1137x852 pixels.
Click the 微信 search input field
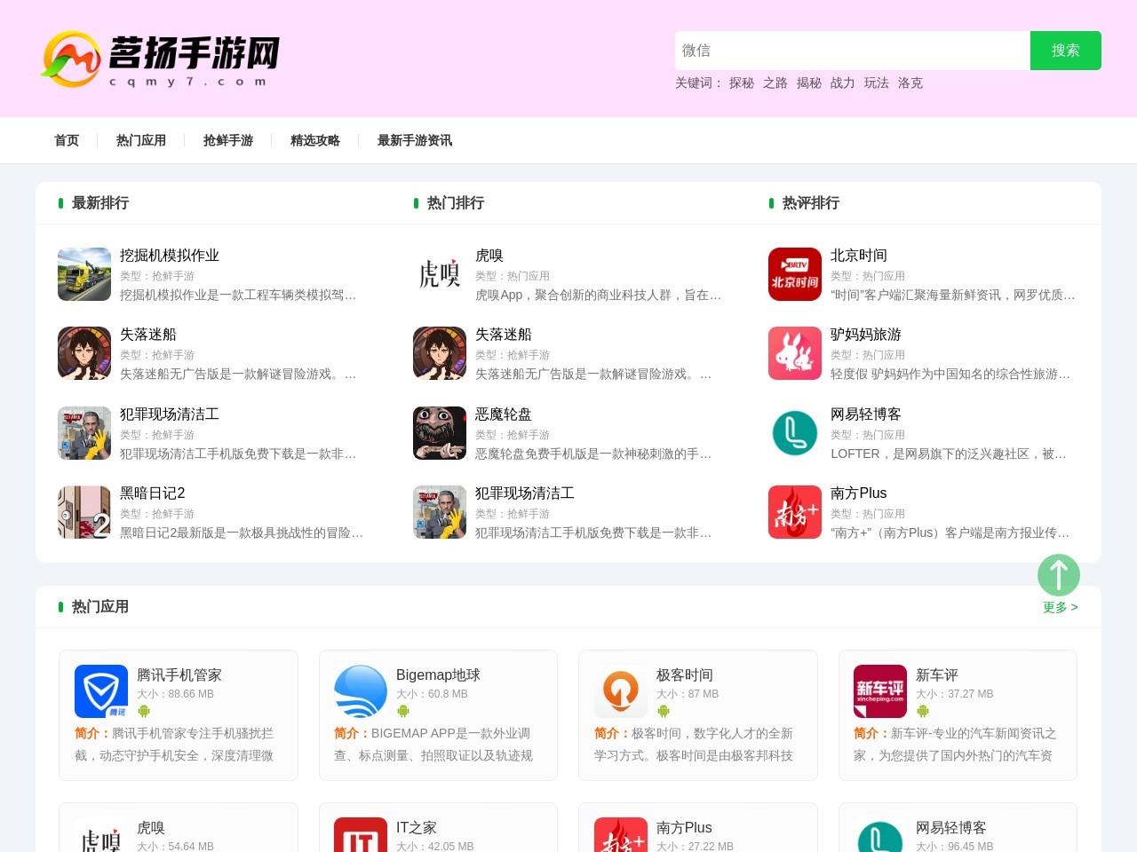[851, 51]
